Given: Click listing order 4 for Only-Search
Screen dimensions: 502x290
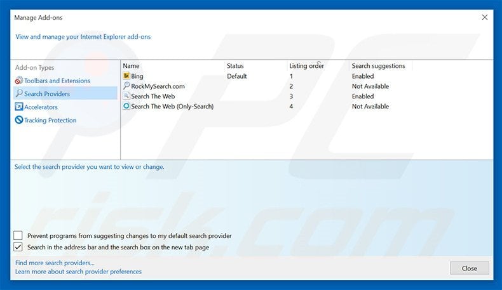Looking at the screenshot, I should (291, 106).
